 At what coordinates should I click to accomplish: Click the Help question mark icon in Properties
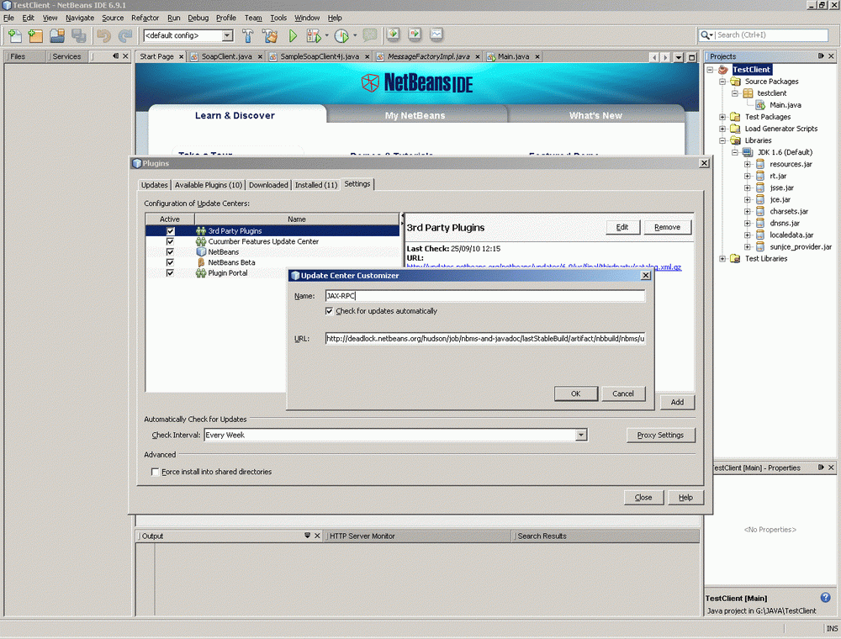826,597
